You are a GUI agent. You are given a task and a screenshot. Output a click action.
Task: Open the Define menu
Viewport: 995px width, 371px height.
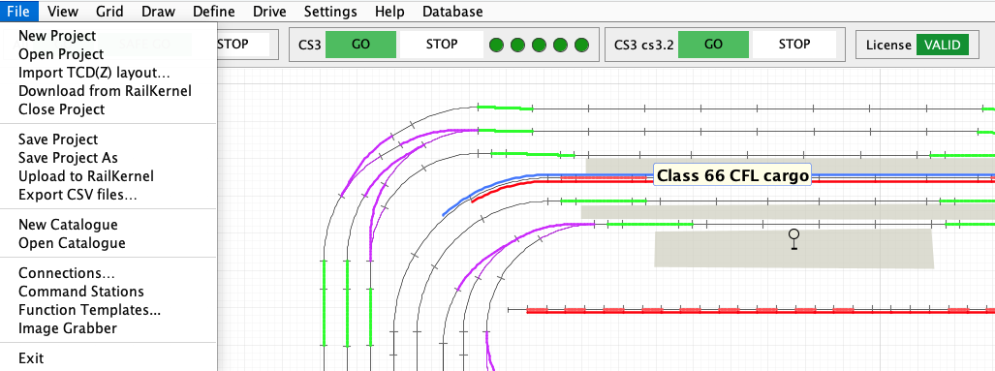pyautogui.click(x=214, y=12)
